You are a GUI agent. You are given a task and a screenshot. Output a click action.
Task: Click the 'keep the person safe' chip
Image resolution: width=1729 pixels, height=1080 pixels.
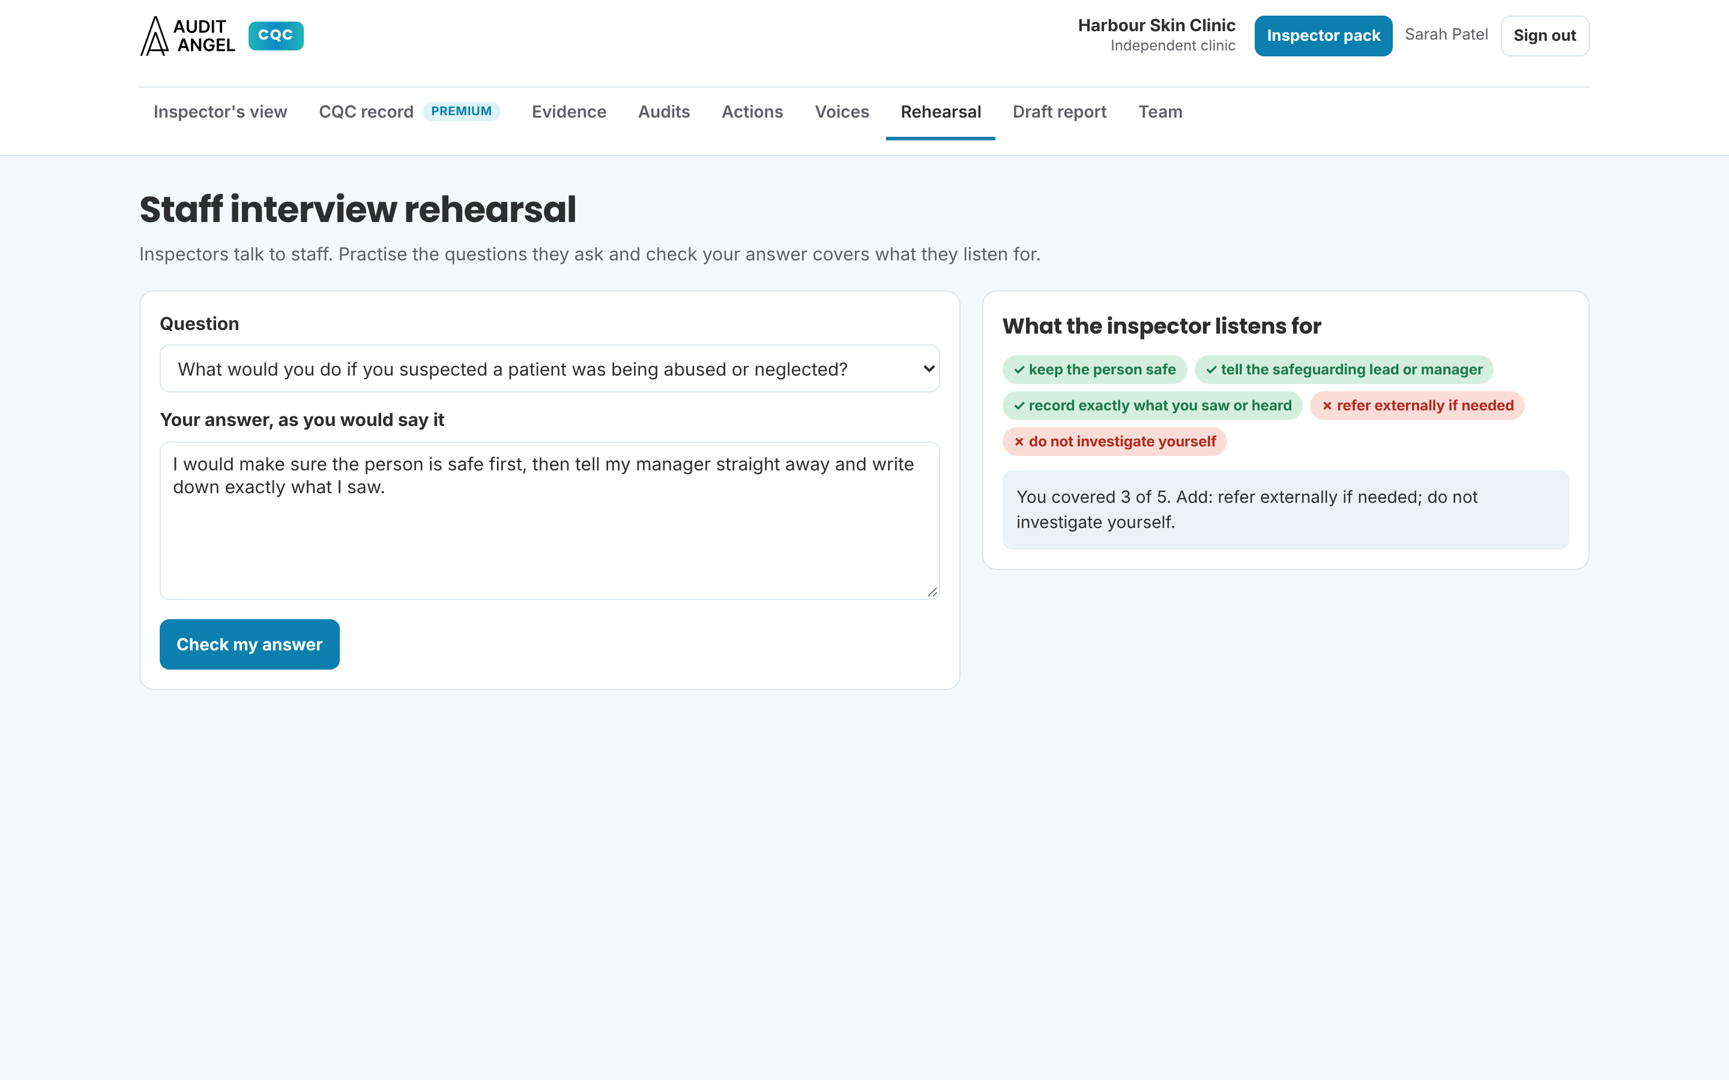(x=1094, y=369)
